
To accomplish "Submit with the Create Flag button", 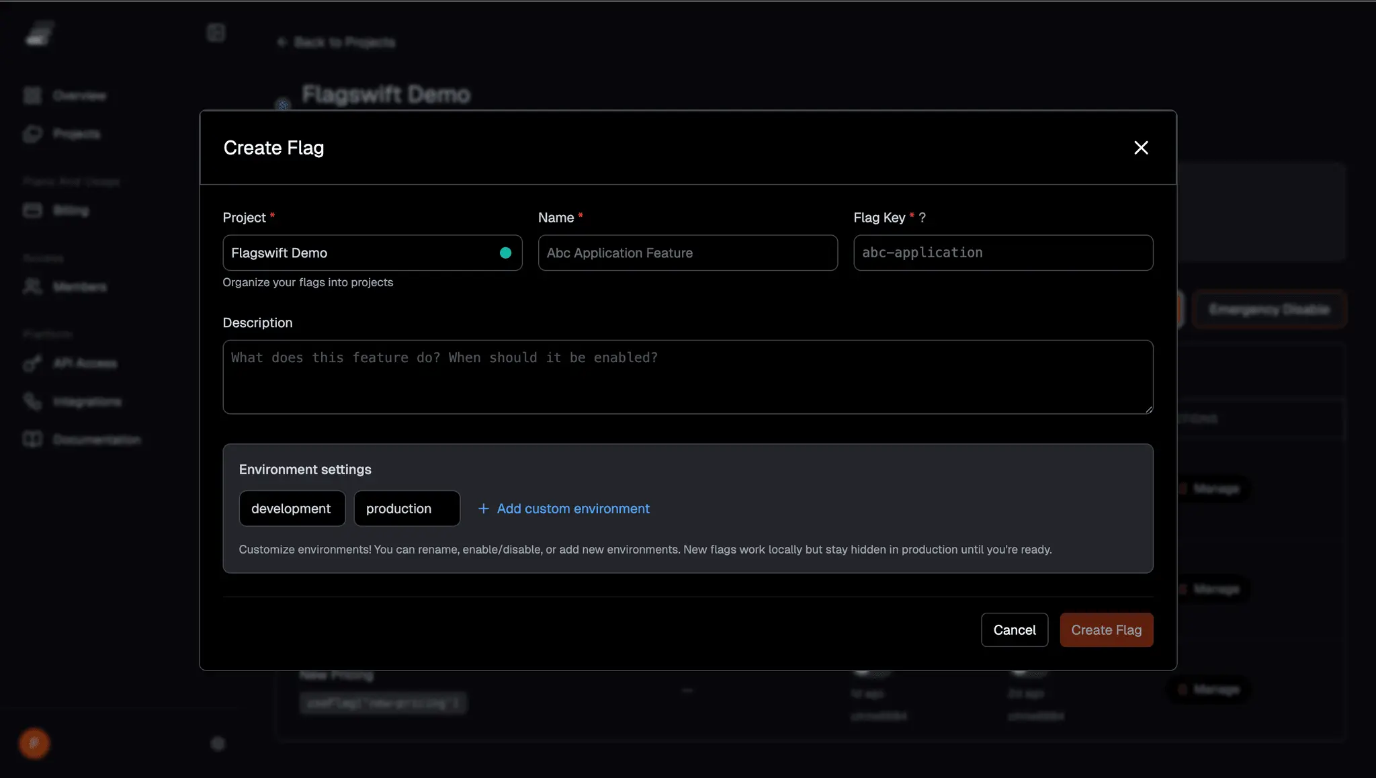I will (1107, 630).
